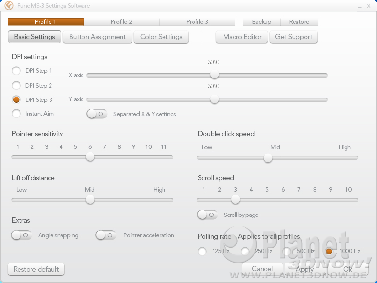Click the Double click speed slider handle

click(267, 158)
